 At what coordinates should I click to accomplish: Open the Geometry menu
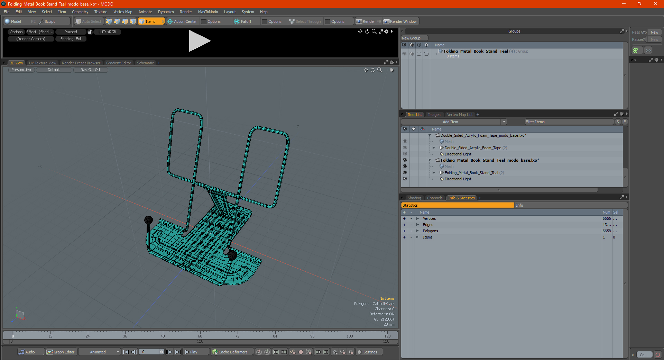point(80,12)
